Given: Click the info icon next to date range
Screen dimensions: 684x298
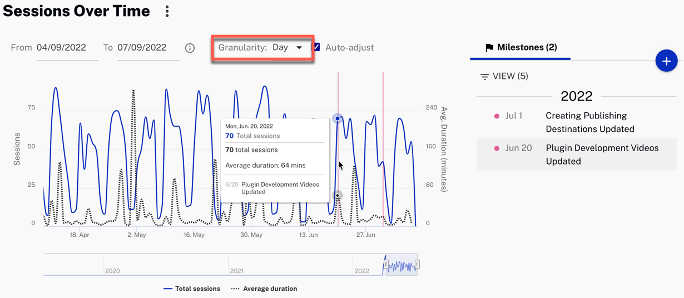Looking at the screenshot, I should (190, 48).
